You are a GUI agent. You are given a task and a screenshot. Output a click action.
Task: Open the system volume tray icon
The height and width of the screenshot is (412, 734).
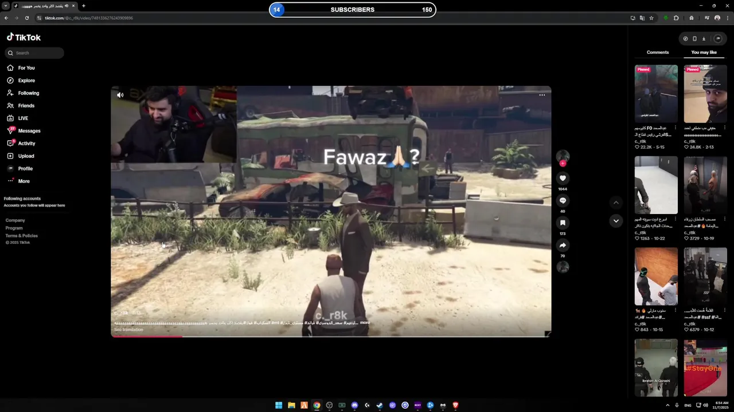tap(705, 405)
